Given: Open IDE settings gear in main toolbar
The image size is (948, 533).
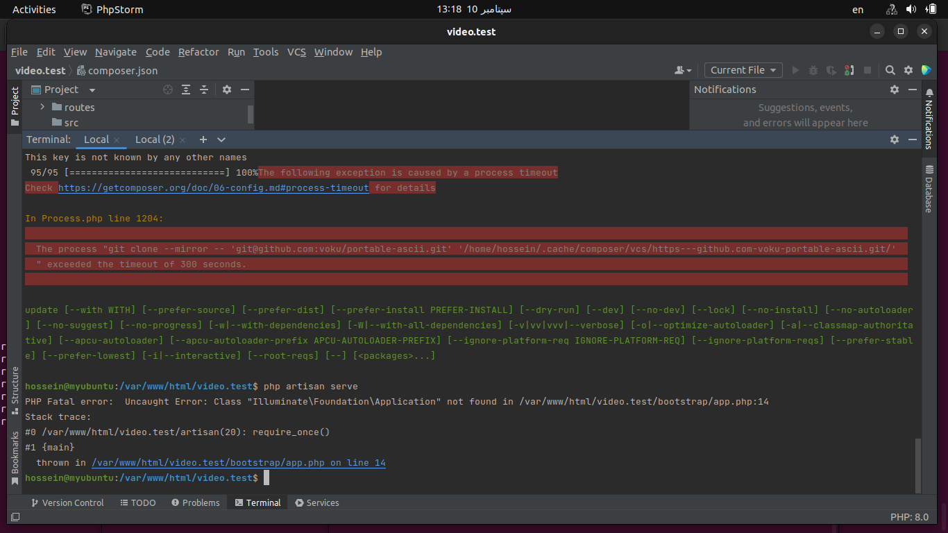Looking at the screenshot, I should click(x=908, y=70).
